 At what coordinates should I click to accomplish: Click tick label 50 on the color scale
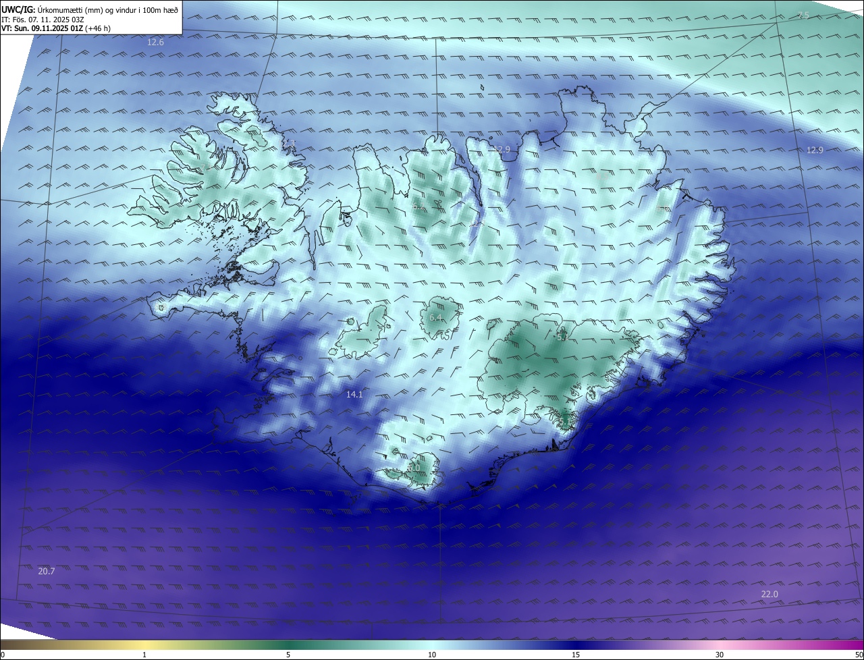coord(859,655)
